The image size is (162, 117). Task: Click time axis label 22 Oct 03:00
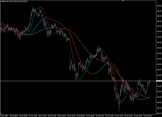81,116
